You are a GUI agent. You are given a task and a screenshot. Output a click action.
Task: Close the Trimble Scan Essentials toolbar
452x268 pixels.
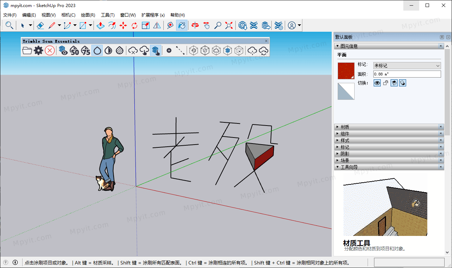click(x=266, y=41)
